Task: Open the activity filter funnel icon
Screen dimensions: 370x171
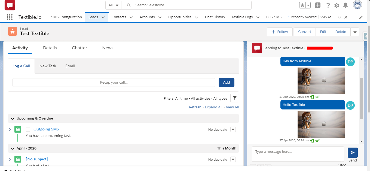Action: click(x=235, y=98)
